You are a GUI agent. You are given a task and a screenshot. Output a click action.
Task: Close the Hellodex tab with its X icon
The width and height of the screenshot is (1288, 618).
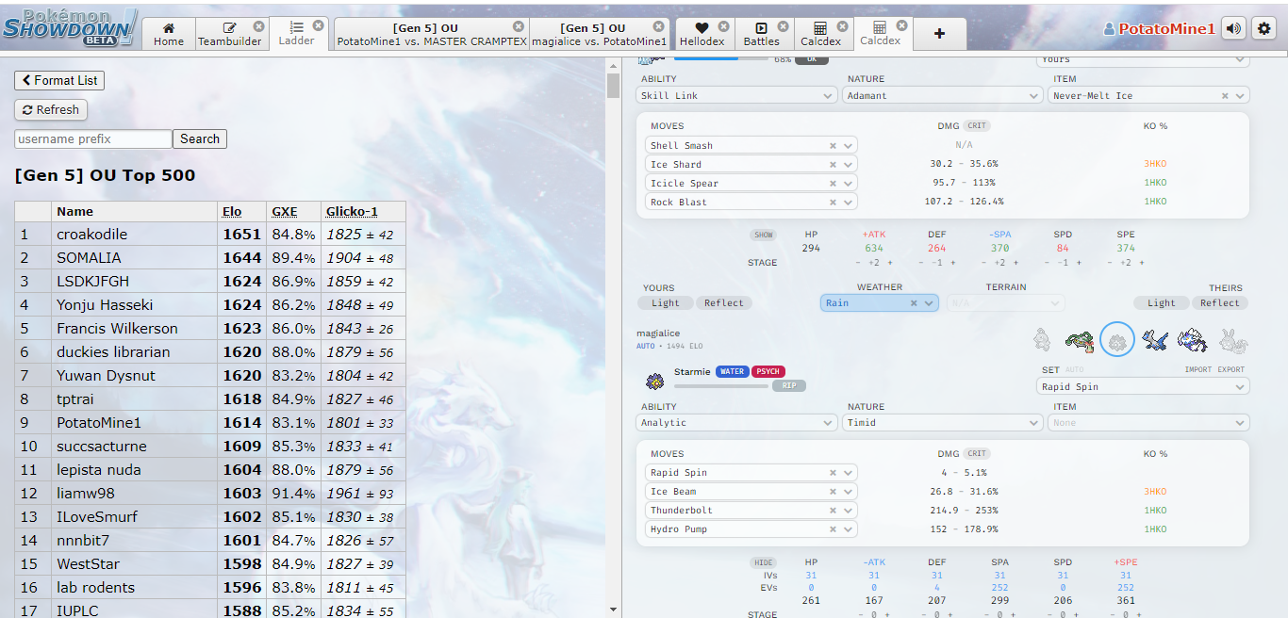click(x=723, y=26)
